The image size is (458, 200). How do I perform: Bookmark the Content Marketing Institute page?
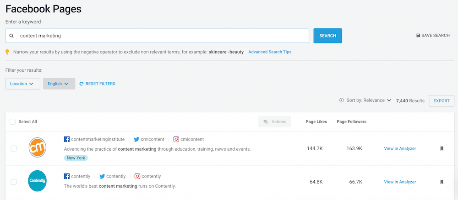pyautogui.click(x=442, y=148)
